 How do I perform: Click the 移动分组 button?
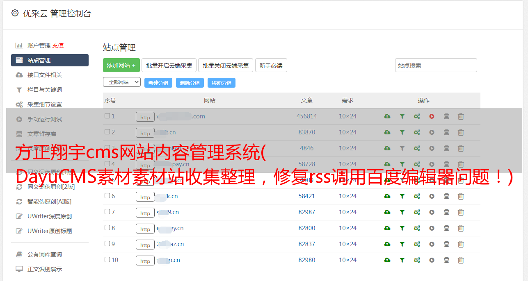point(222,83)
